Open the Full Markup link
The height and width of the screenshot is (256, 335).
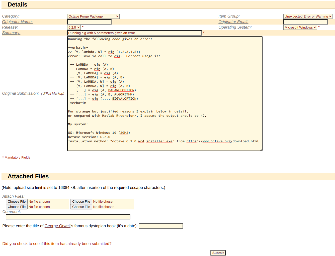[54, 94]
